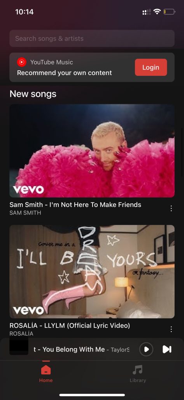This screenshot has height=400, width=184.
Task: Open the Sam Smith video thumbnail
Action: click(x=92, y=151)
